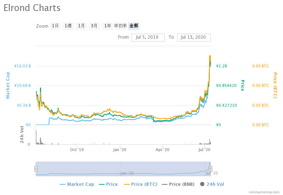283x195 pixels.
Task: Click the Price (BTC) vertical axis title
Action: 275,85
